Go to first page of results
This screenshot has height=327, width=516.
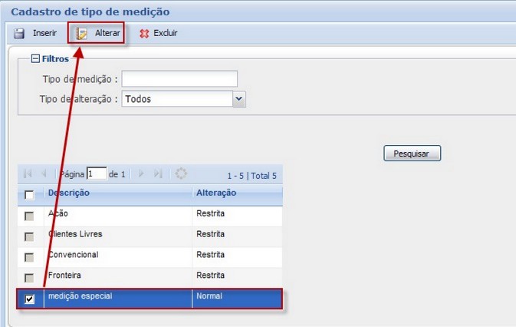(28, 174)
